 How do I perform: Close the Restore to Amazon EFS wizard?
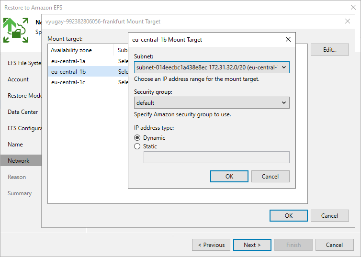(x=353, y=7)
